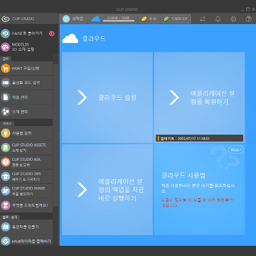Open 애플리케이션 설정을 복원하기 tile
The image size is (256, 256).
coord(199,97)
